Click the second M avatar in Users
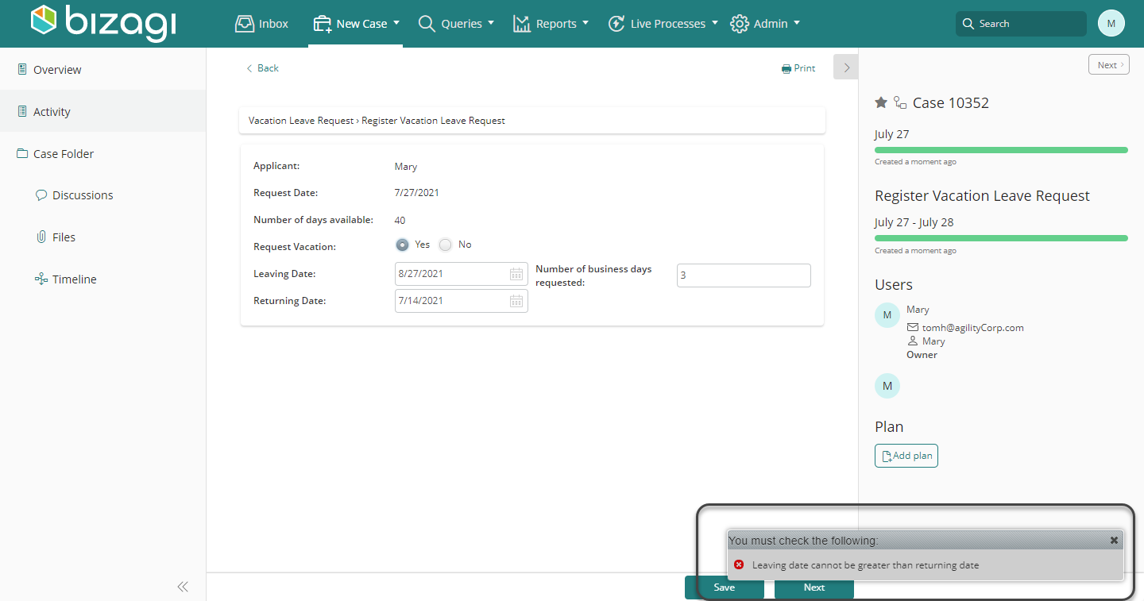The width and height of the screenshot is (1144, 601). click(887, 386)
